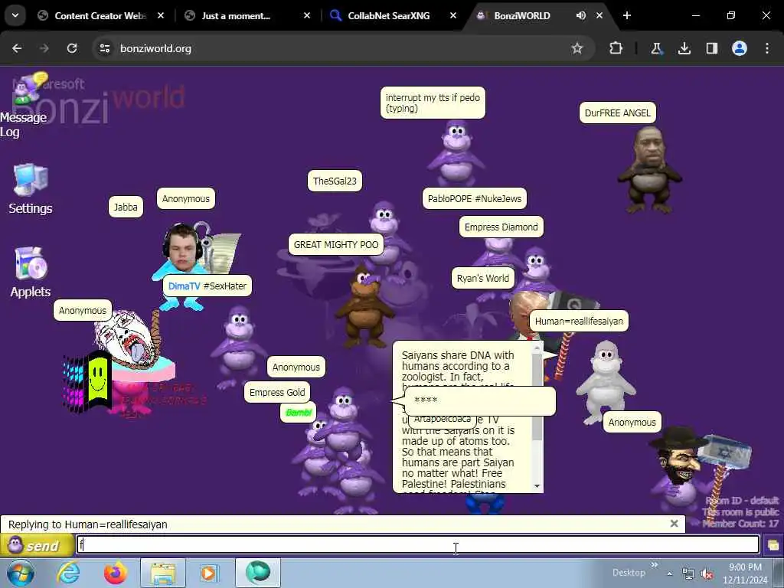Open the Extensions puzzle icon
The image size is (784, 588).
click(x=616, y=48)
